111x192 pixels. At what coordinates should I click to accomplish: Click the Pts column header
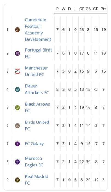(103, 9)
